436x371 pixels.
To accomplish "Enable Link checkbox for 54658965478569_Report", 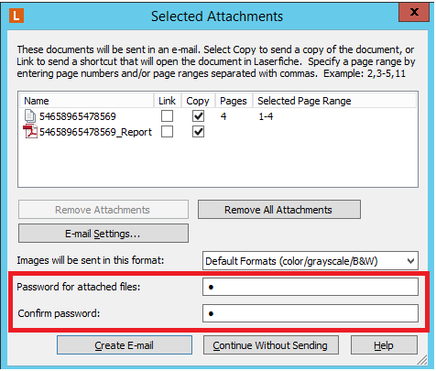I will point(167,132).
